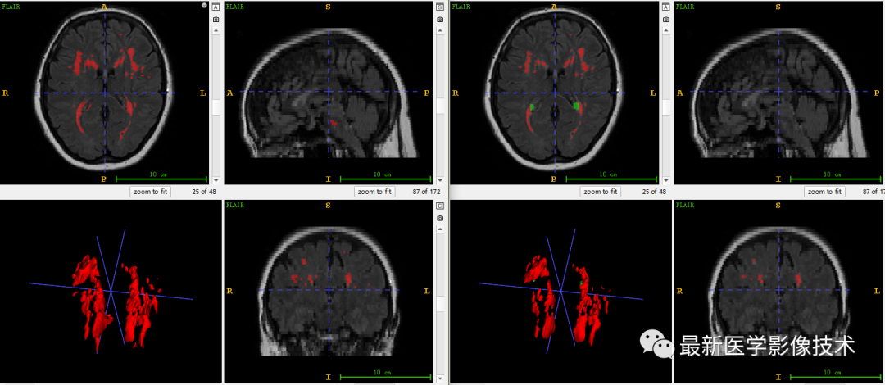885x385 pixels.
Task: Take a snapshot of the left window's axial view
Action: pyautogui.click(x=216, y=20)
